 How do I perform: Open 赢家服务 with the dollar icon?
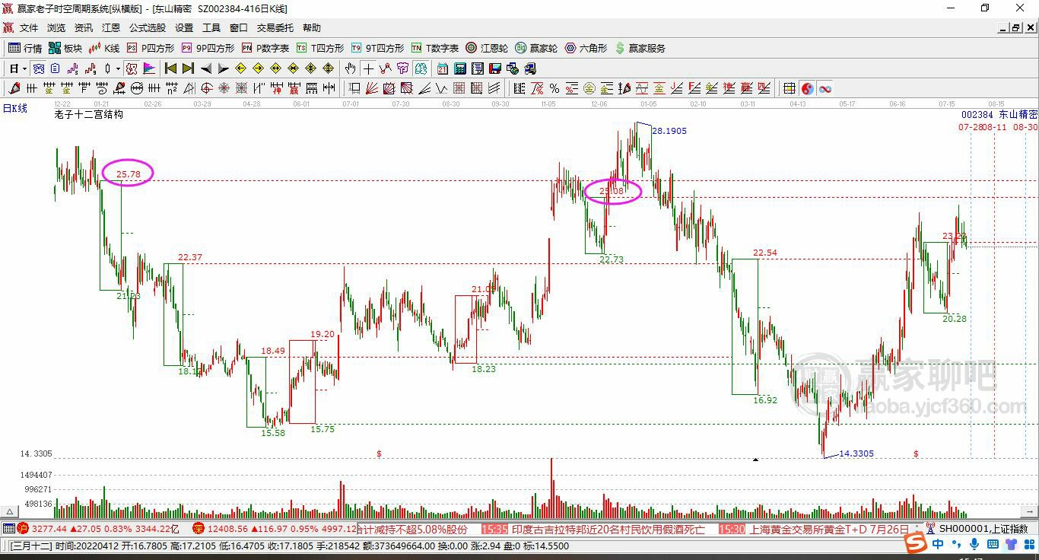pyautogui.click(x=640, y=48)
